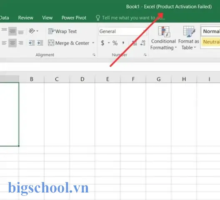Select column I header

(208, 79)
